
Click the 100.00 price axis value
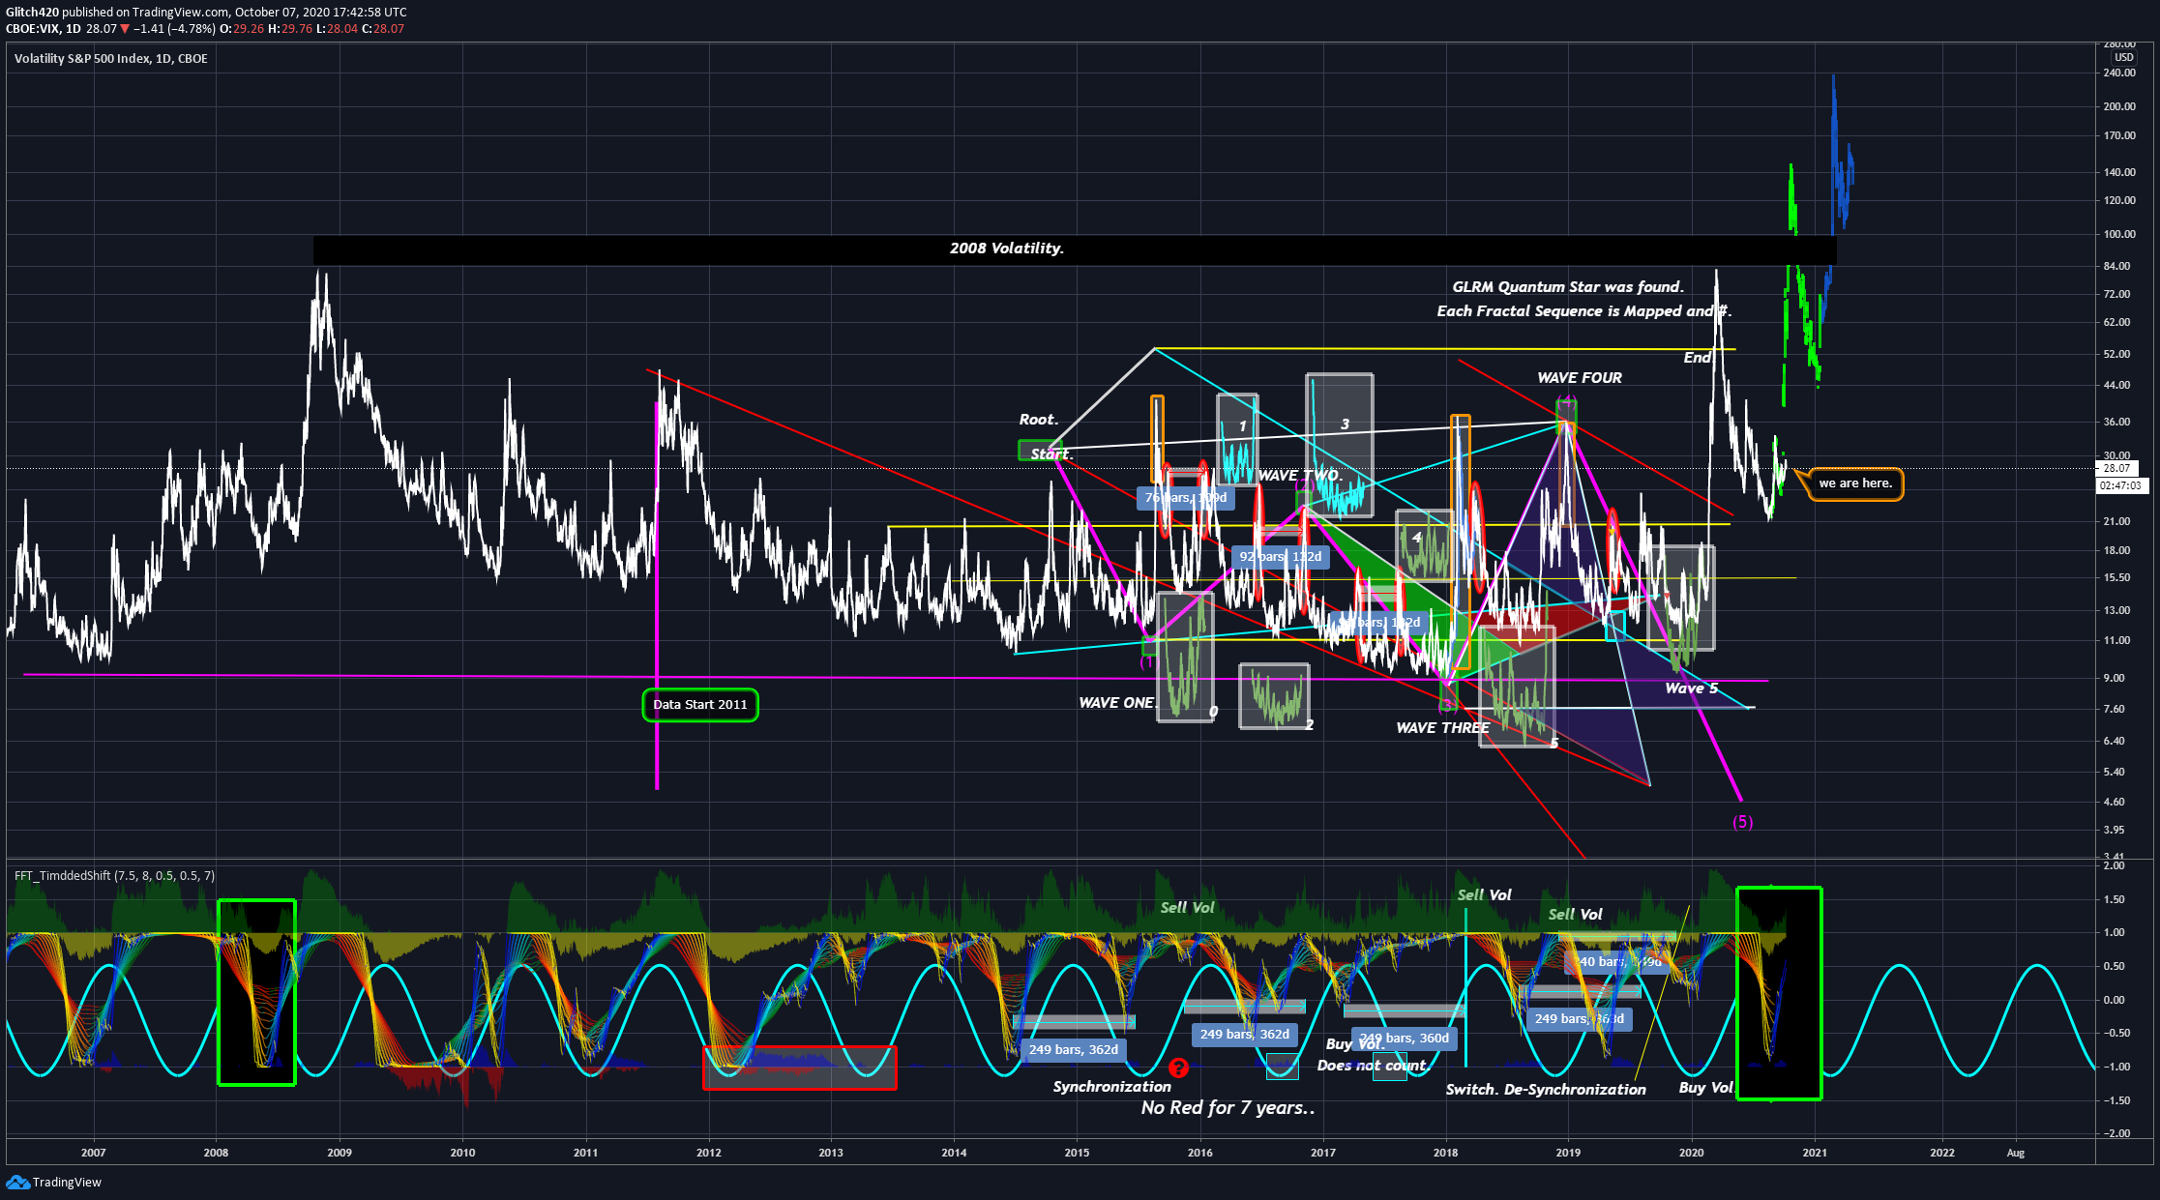[x=2119, y=234]
